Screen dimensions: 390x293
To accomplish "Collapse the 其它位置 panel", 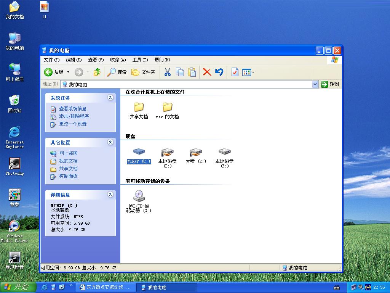I will coord(110,142).
